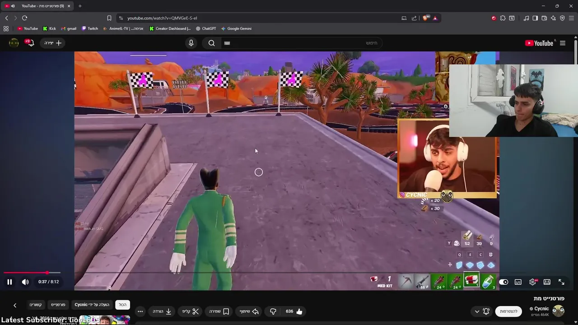Pause the YouTube video

coord(9,282)
